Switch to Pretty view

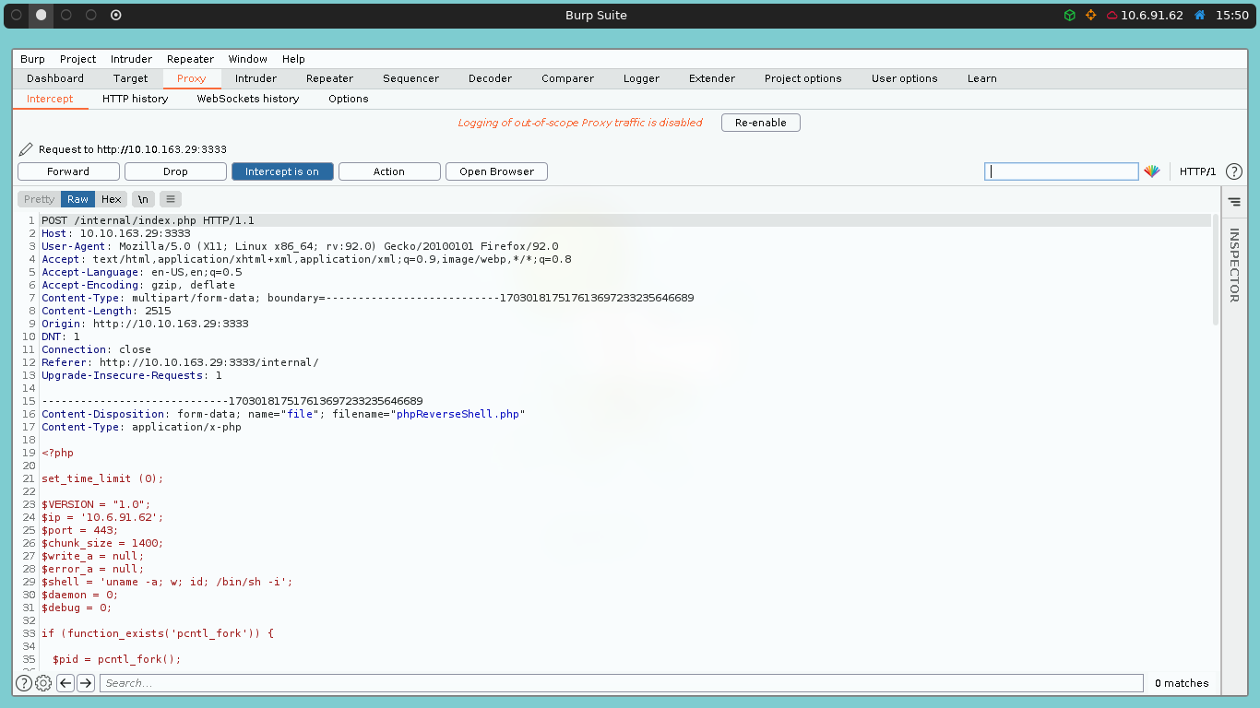pos(40,199)
